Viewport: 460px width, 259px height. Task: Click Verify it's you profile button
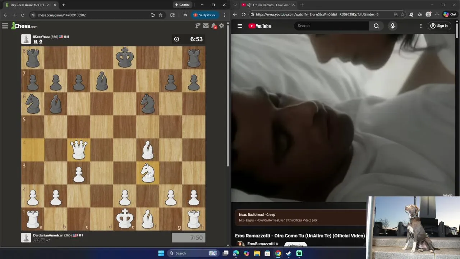(x=205, y=15)
